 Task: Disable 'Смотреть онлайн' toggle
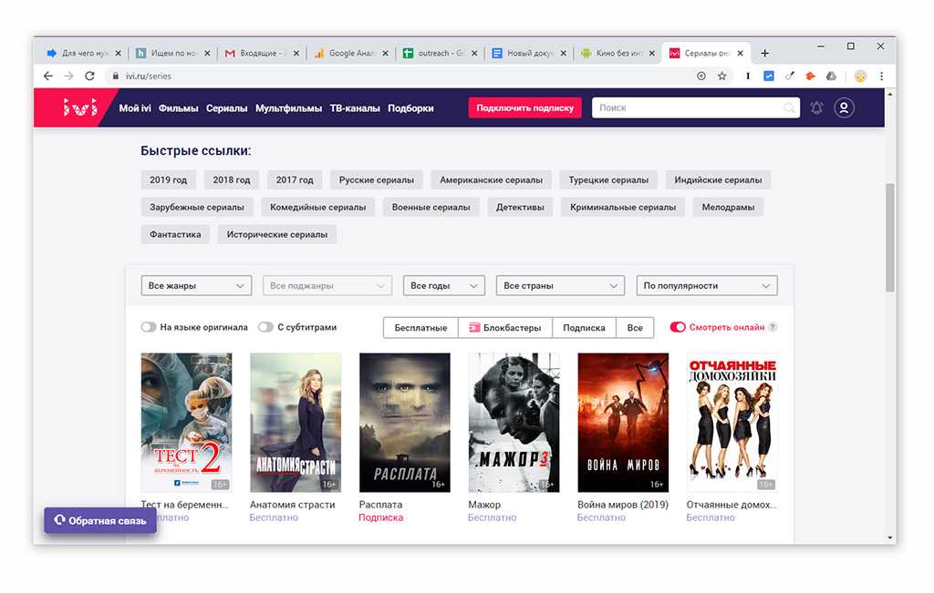[x=678, y=327]
